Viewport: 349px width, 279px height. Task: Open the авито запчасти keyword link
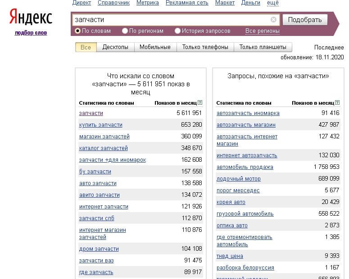coord(99,195)
